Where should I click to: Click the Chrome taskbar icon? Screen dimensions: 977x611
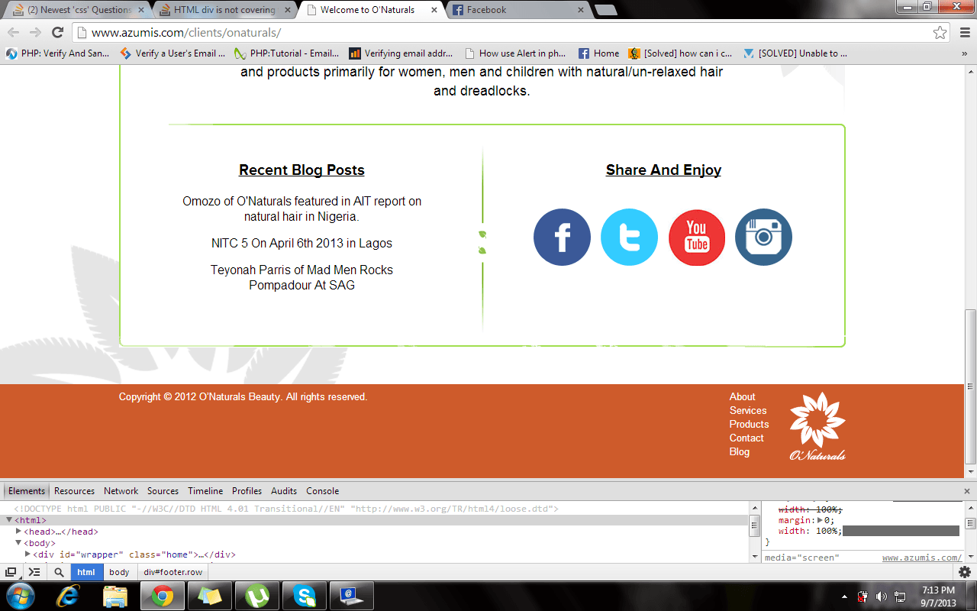click(x=162, y=595)
